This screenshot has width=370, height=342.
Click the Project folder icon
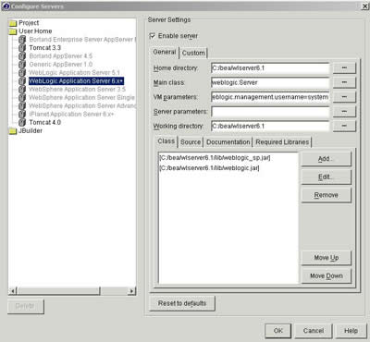click(x=13, y=23)
